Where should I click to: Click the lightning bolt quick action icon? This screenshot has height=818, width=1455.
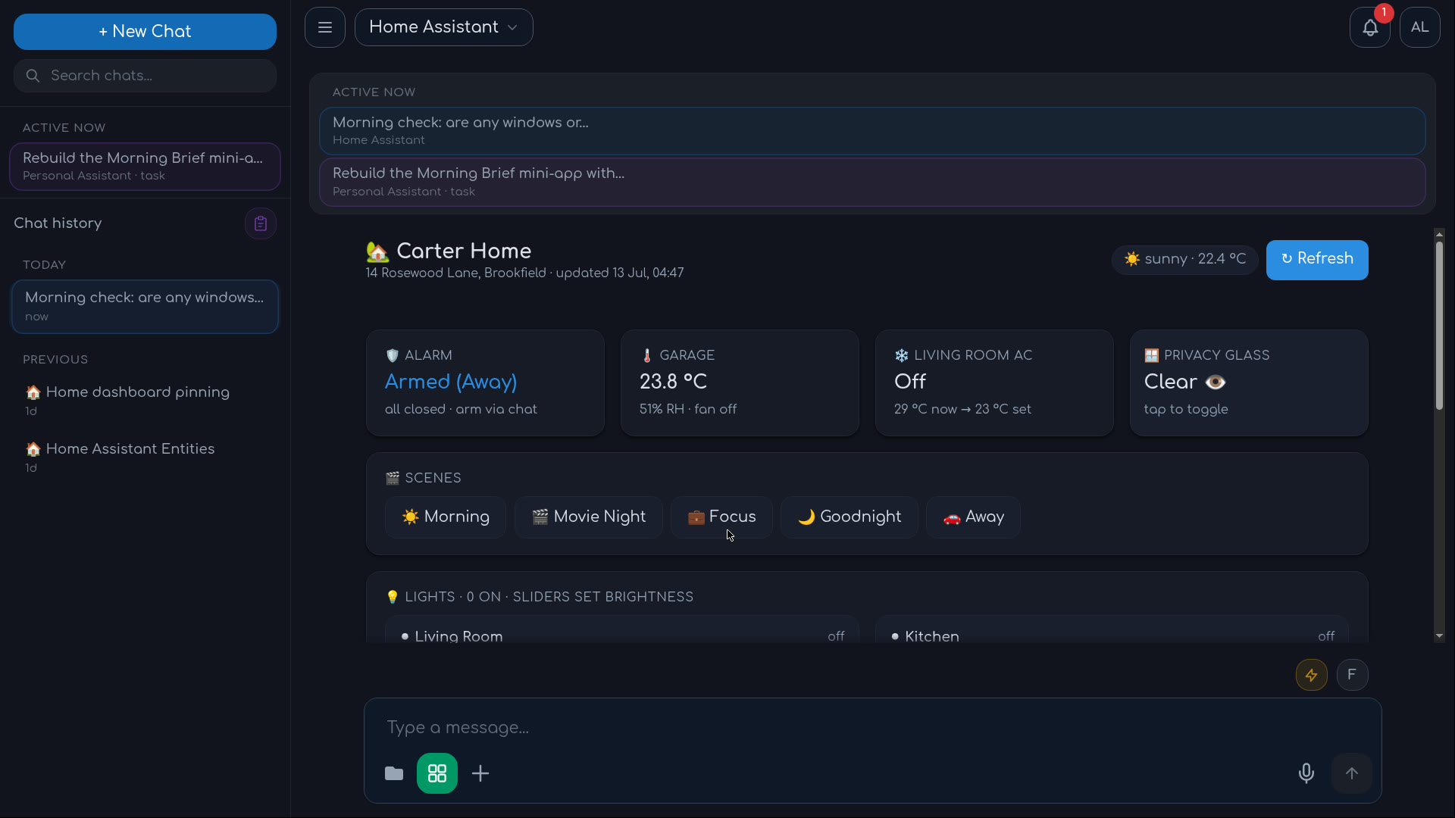tap(1312, 675)
